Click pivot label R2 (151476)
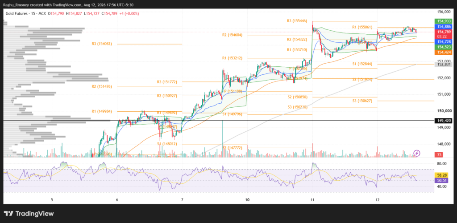457x223 pixels. point(101,87)
